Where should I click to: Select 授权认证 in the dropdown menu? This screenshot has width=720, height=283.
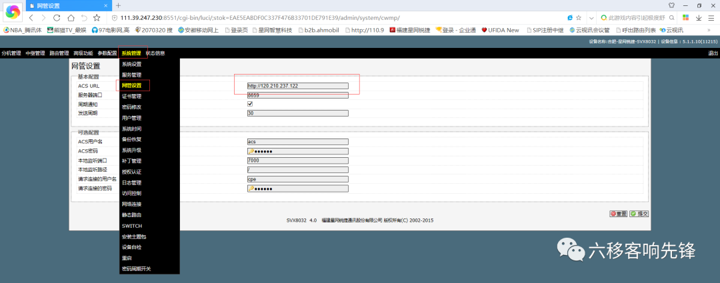(x=131, y=172)
